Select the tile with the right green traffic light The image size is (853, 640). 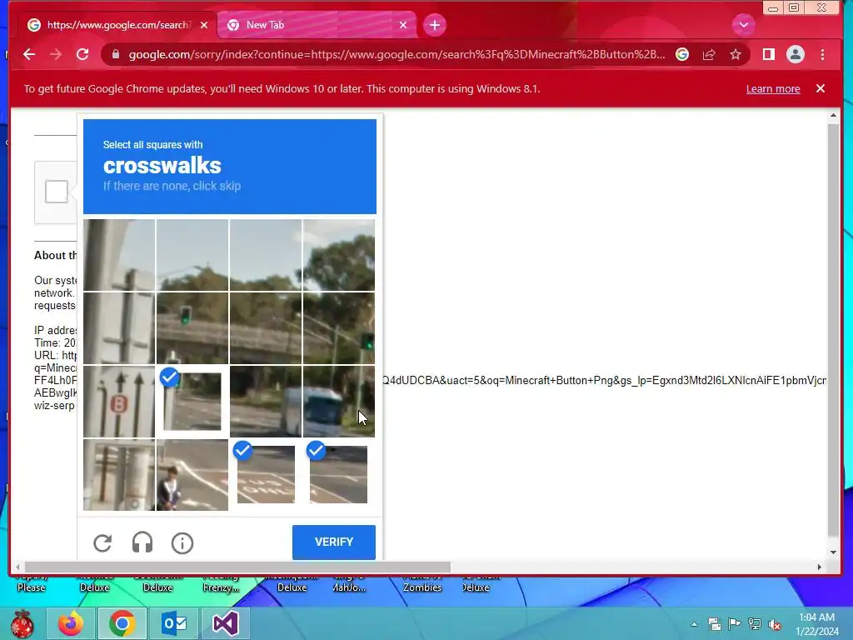[x=338, y=328]
